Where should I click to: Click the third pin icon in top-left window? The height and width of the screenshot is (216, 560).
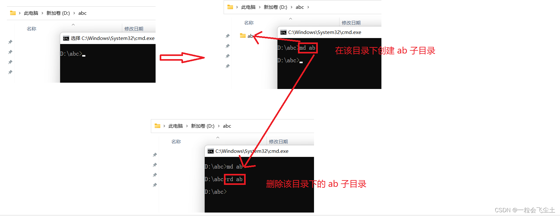coord(10,62)
